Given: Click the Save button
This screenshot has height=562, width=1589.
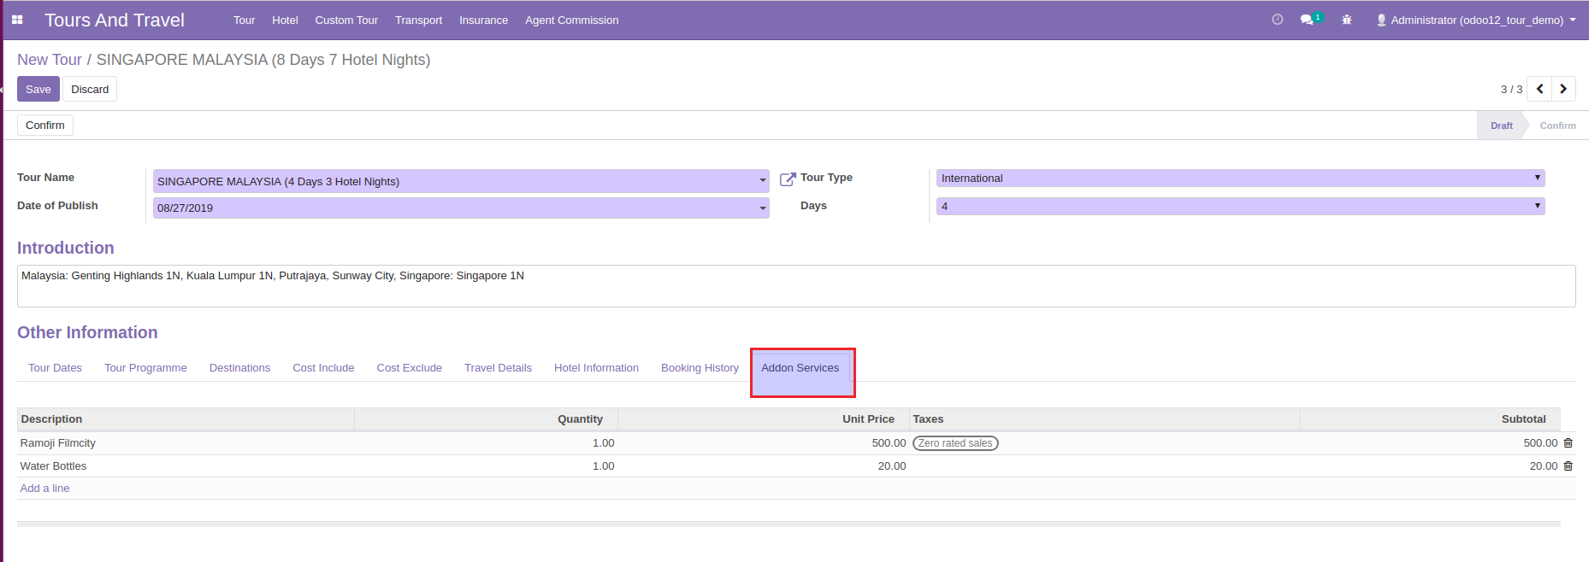Looking at the screenshot, I should (x=38, y=89).
